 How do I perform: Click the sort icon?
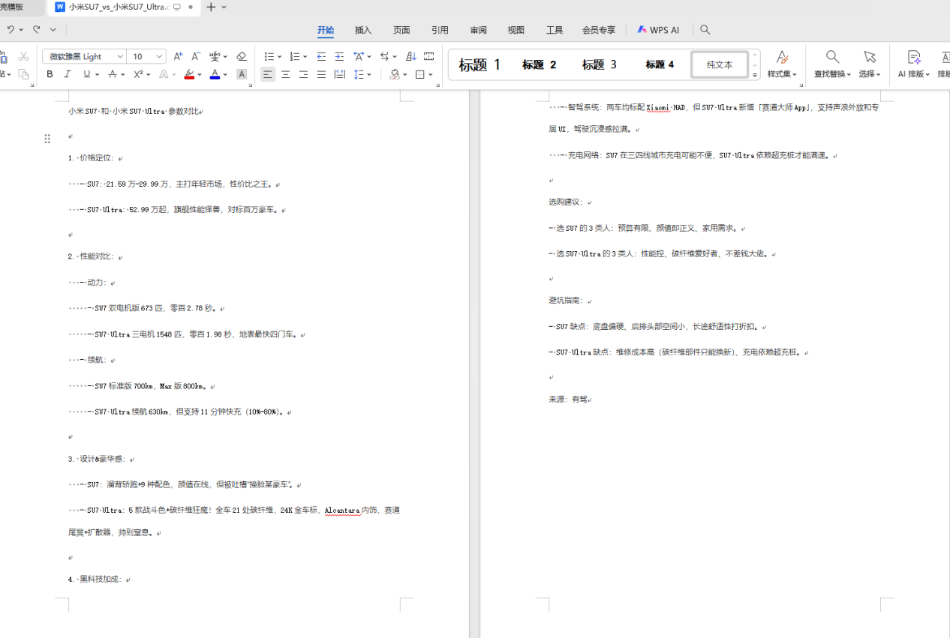[410, 56]
